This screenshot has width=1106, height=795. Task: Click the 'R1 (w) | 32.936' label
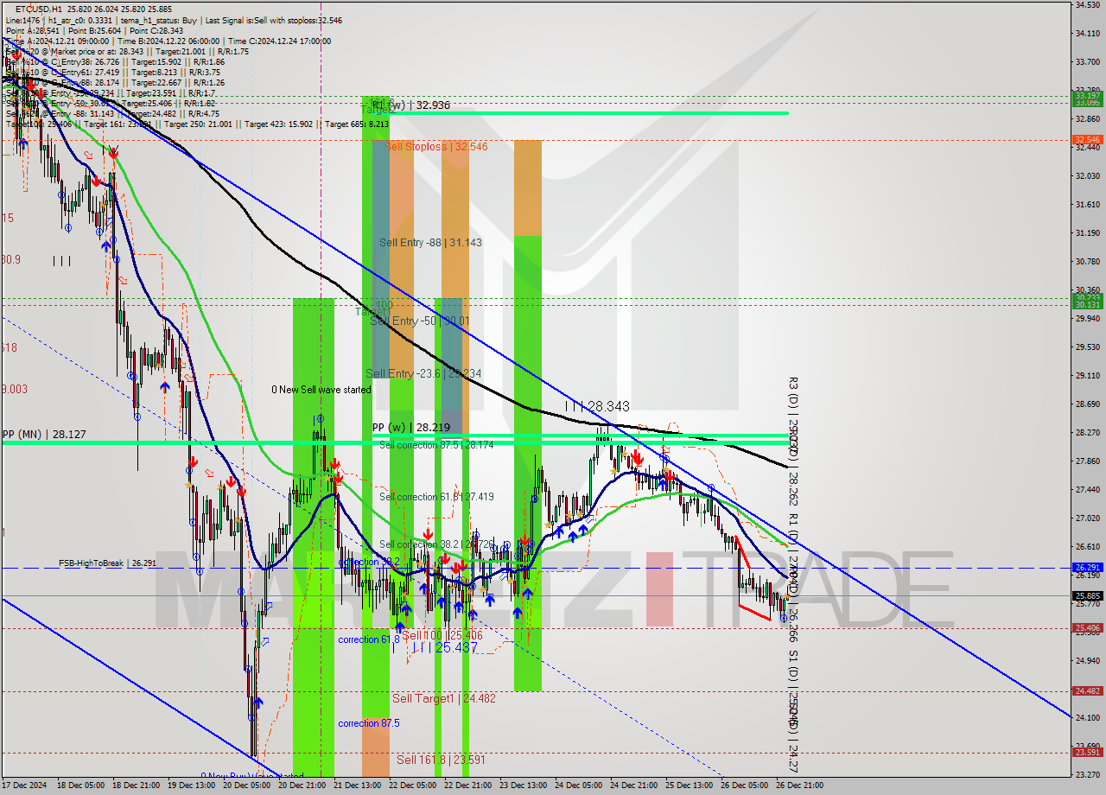pyautogui.click(x=410, y=105)
